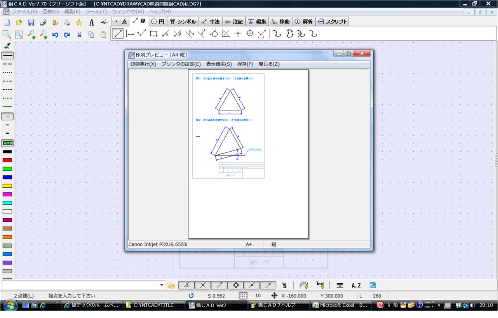Click the X -160.000 coordinate readout
498x318 pixels.
293,296
